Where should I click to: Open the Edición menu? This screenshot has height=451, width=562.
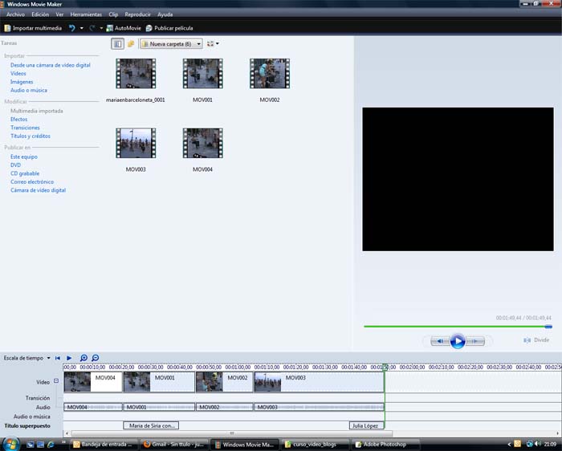click(40, 14)
